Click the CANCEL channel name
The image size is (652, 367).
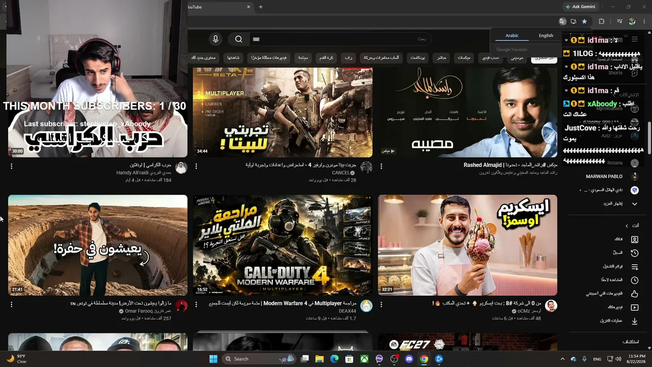(x=341, y=173)
